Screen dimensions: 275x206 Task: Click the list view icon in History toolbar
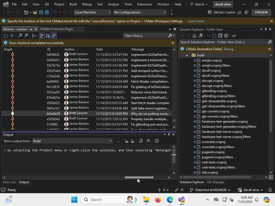pyautogui.click(x=12, y=36)
